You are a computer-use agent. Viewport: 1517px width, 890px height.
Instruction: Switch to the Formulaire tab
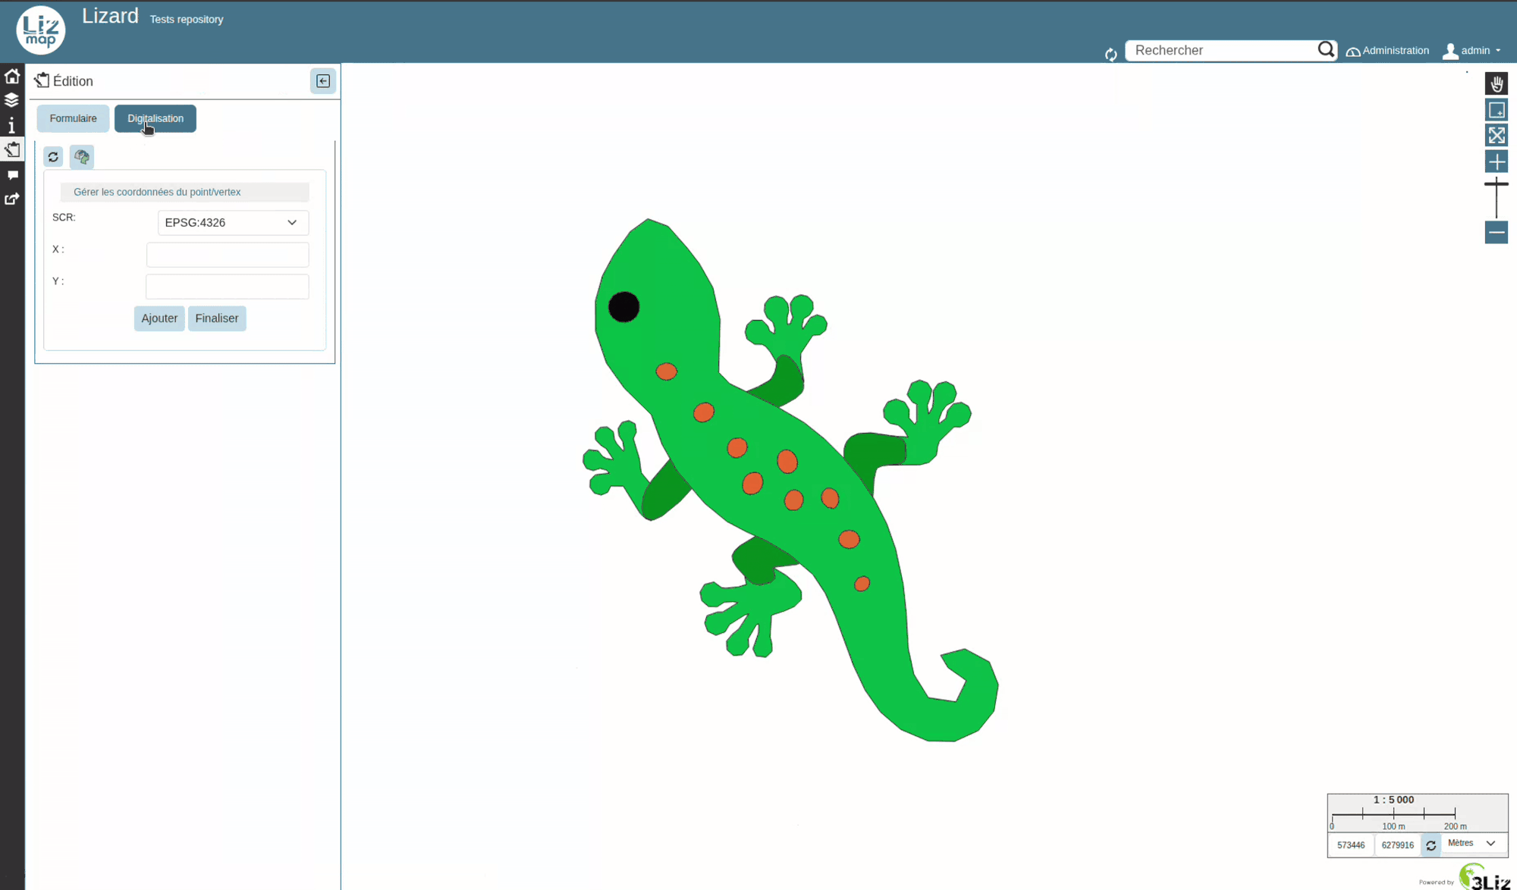74,118
